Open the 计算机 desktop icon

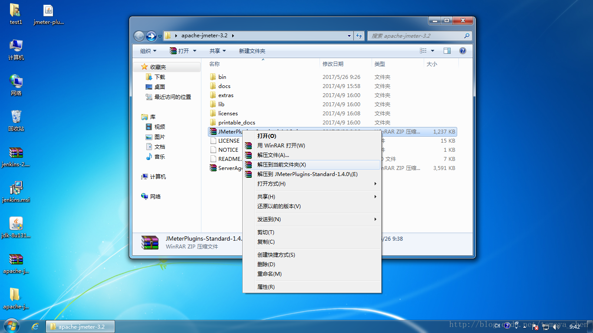tap(16, 50)
